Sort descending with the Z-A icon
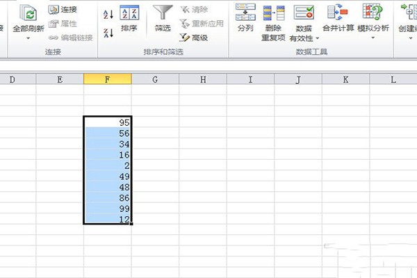Viewport: 417px width, 278px height. (108, 33)
